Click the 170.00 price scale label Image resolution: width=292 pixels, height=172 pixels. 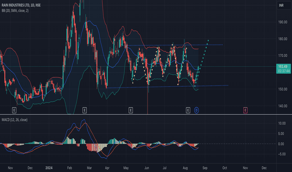point(283,55)
